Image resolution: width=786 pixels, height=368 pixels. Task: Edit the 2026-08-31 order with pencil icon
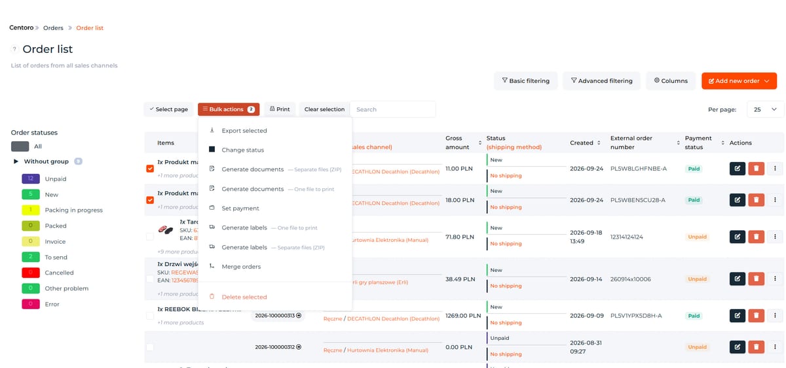click(x=738, y=347)
